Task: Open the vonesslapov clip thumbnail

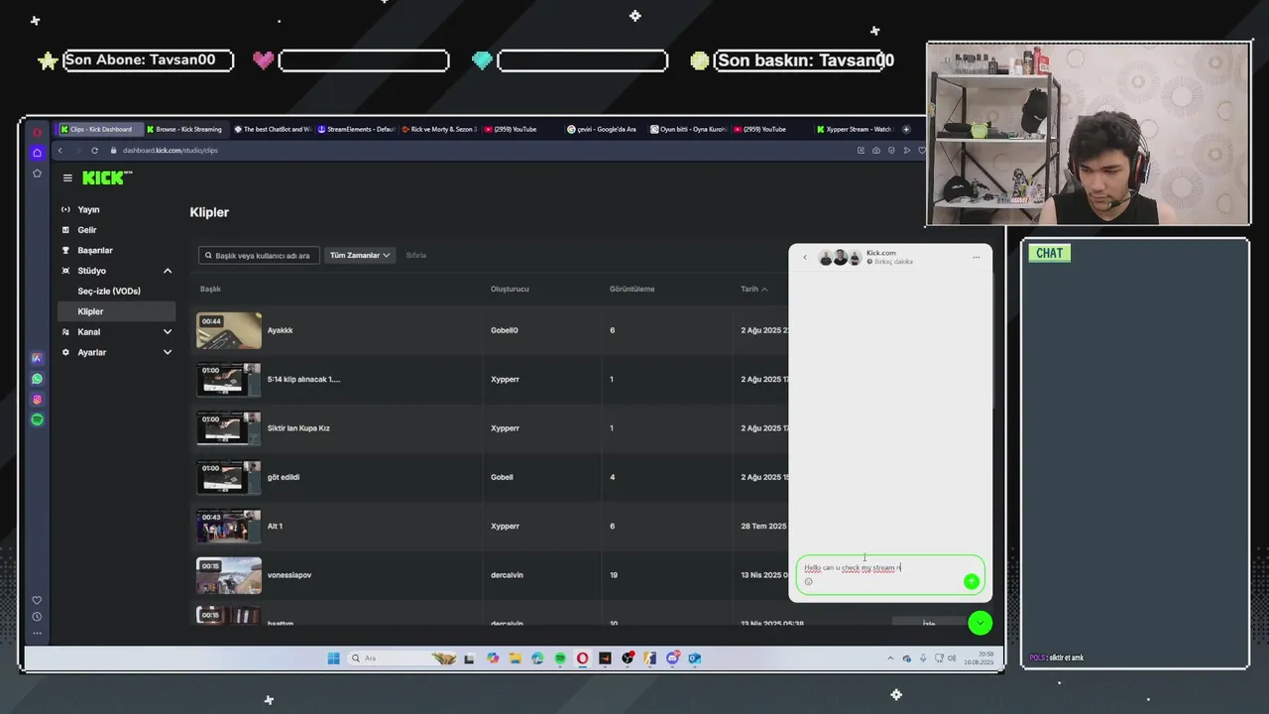Action: [229, 575]
